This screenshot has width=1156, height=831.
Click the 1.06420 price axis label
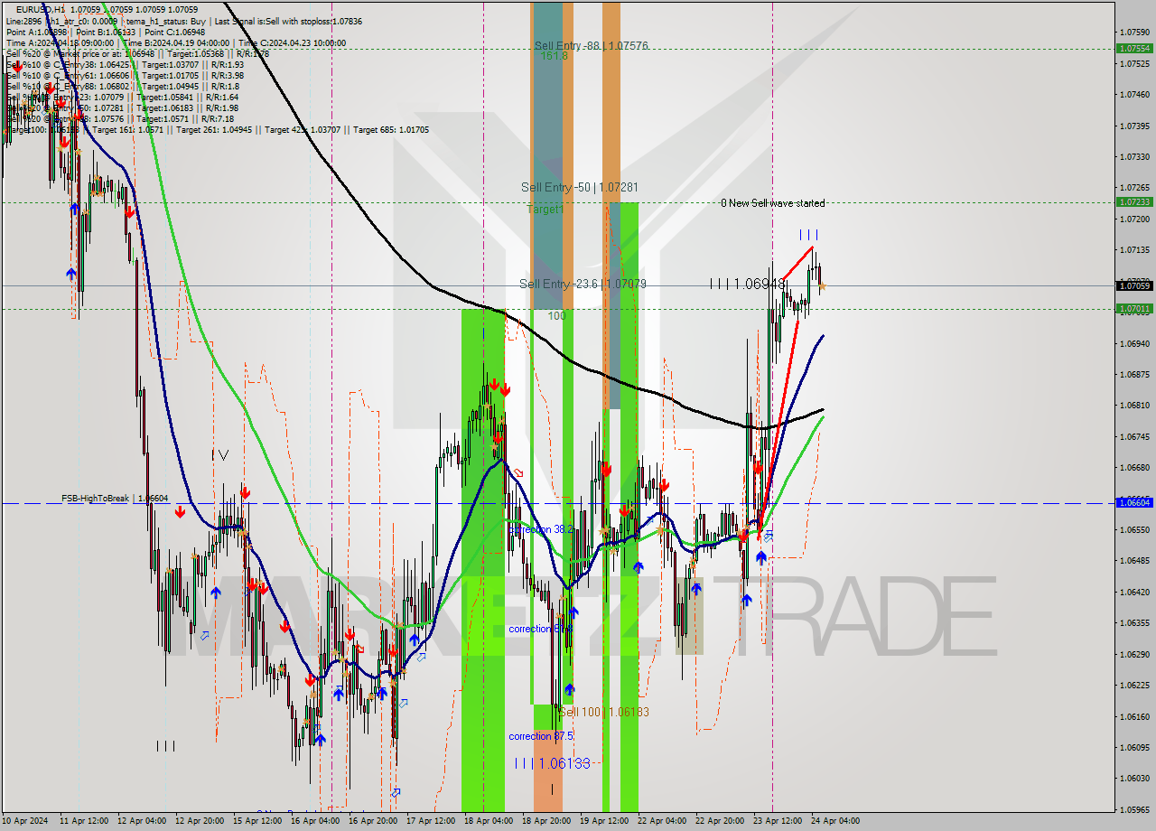point(1134,592)
